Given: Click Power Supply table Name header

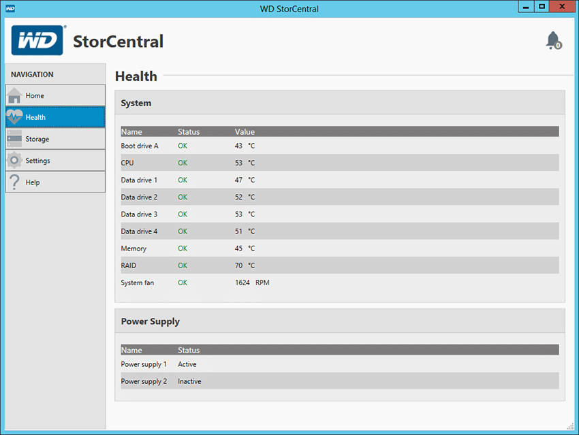Looking at the screenshot, I should tap(131, 350).
